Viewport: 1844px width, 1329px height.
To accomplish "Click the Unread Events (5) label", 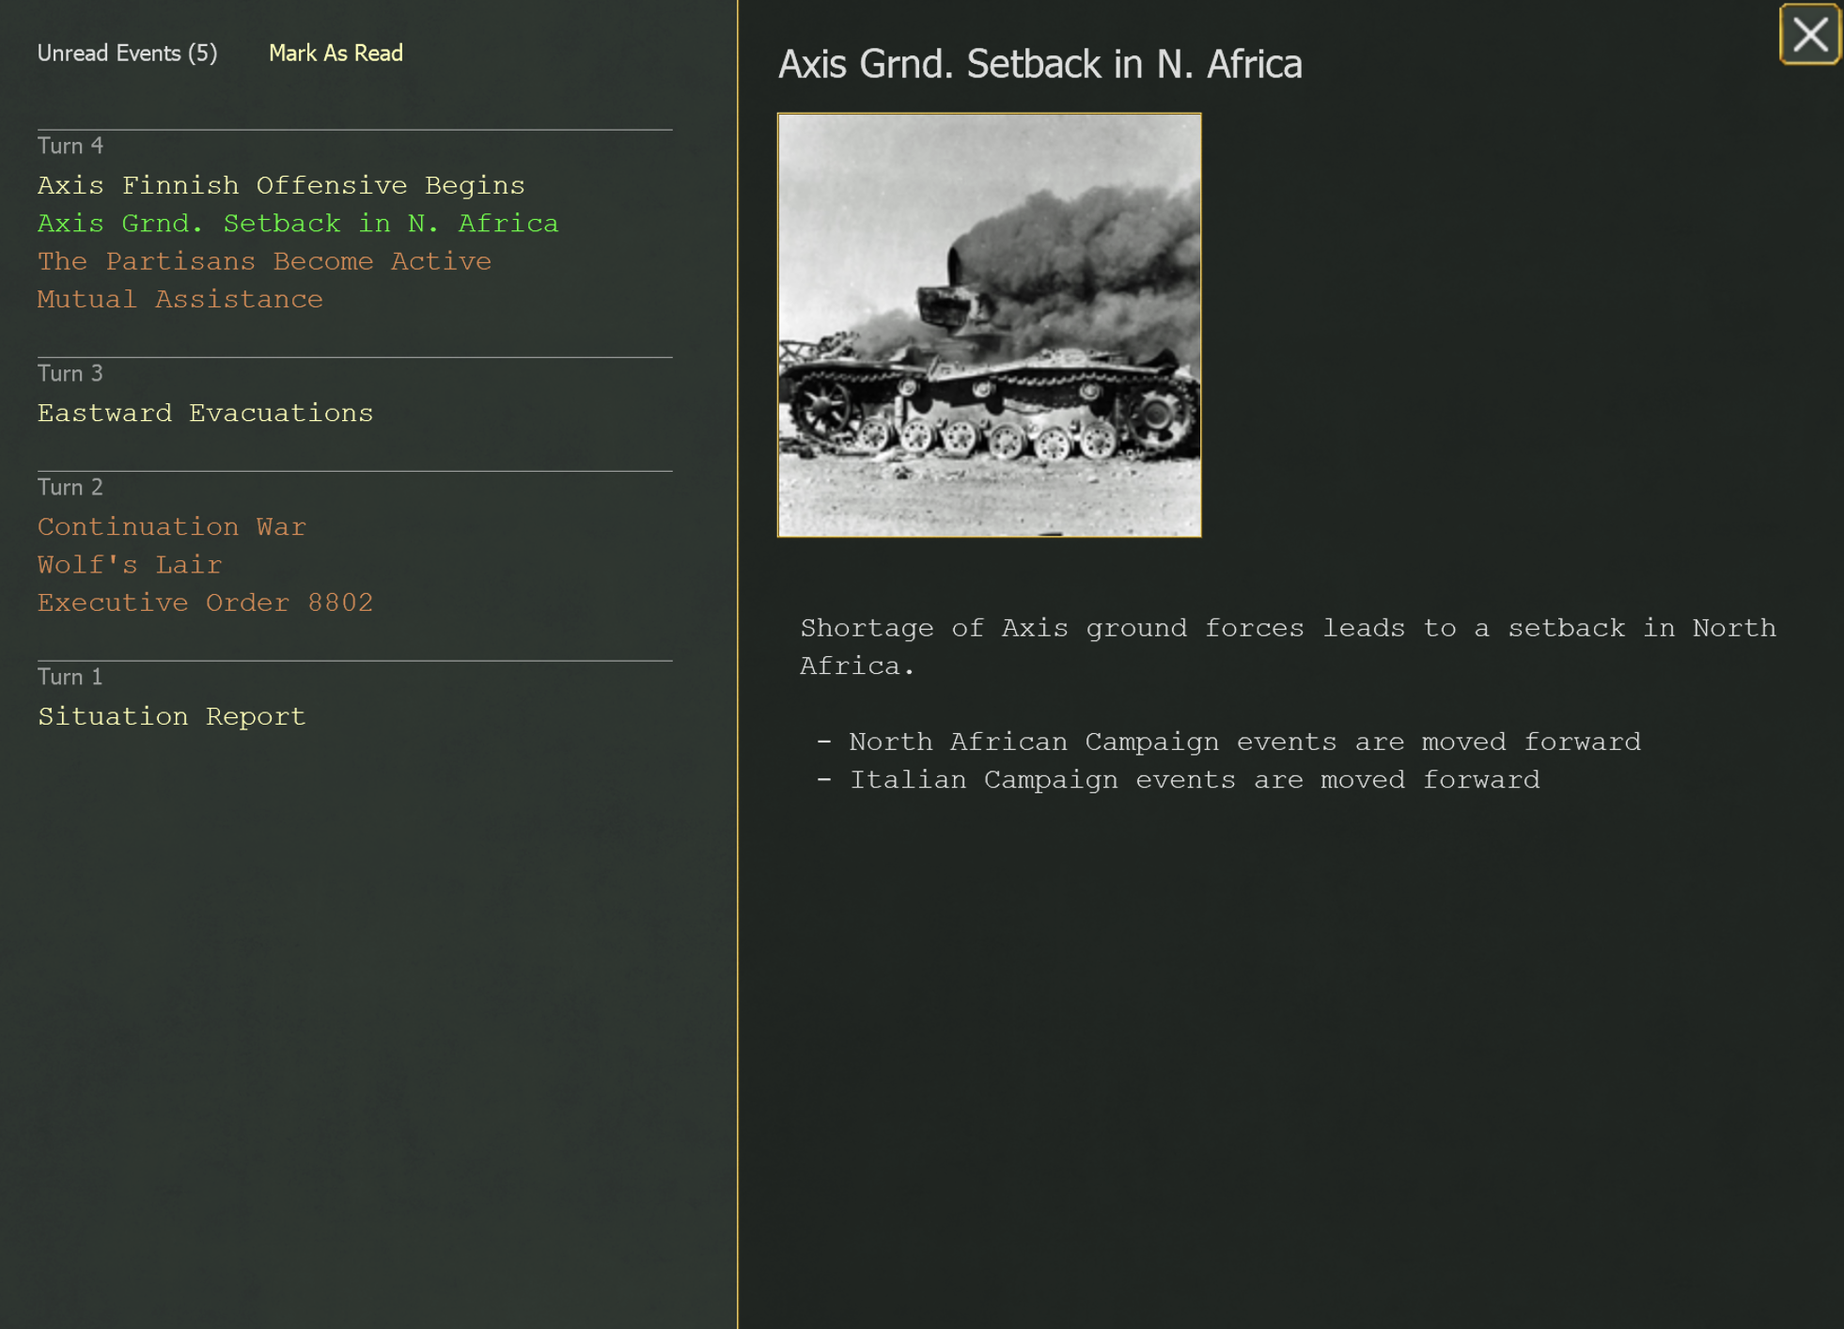I will [127, 54].
